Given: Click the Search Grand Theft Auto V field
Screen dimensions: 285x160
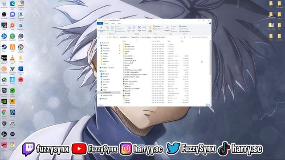Looking at the screenshot, I should pos(199,37).
